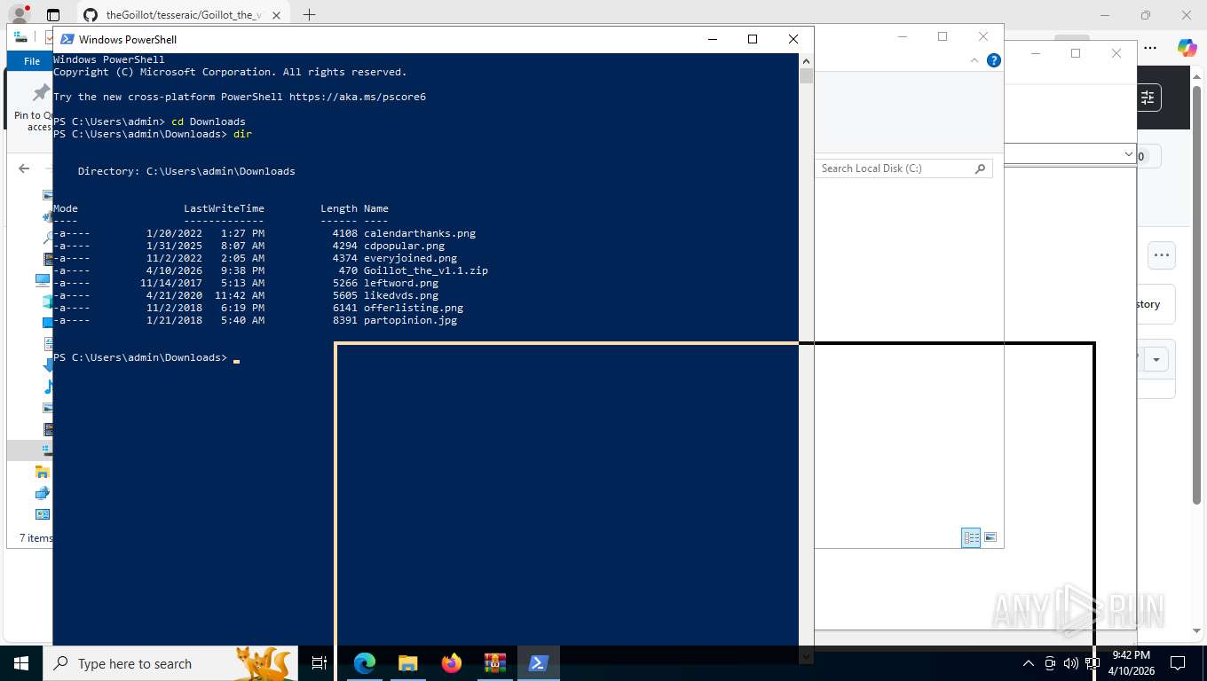Click the File tab in File Explorer

[x=32, y=61]
